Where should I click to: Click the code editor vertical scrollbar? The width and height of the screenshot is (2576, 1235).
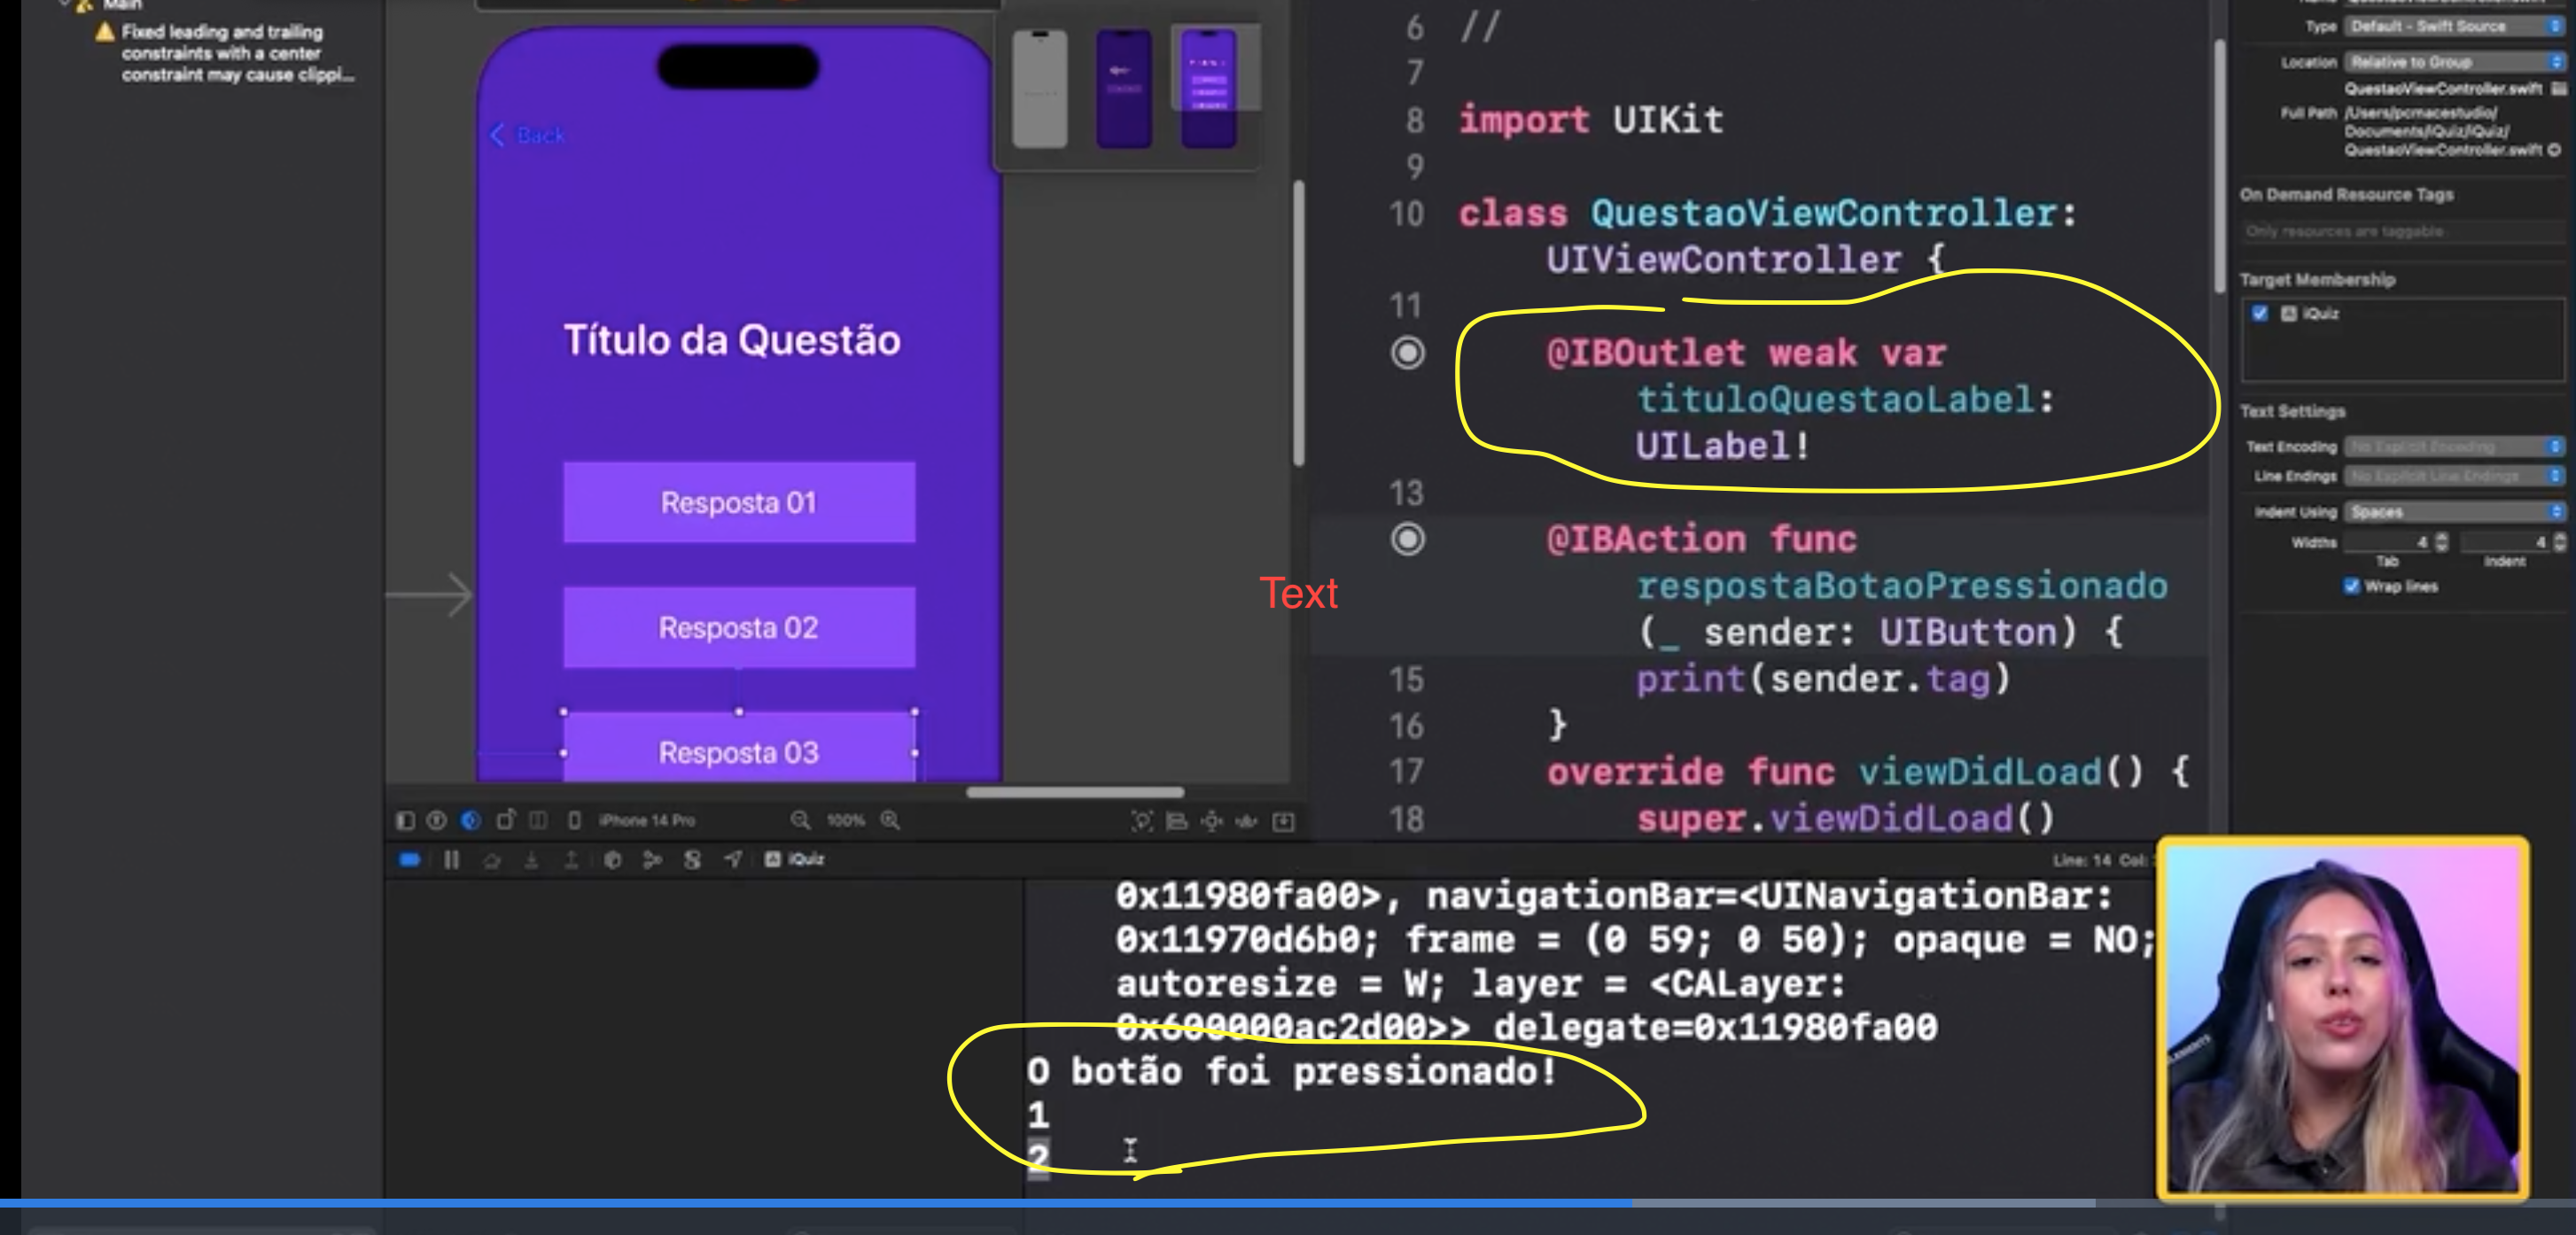(2219, 165)
